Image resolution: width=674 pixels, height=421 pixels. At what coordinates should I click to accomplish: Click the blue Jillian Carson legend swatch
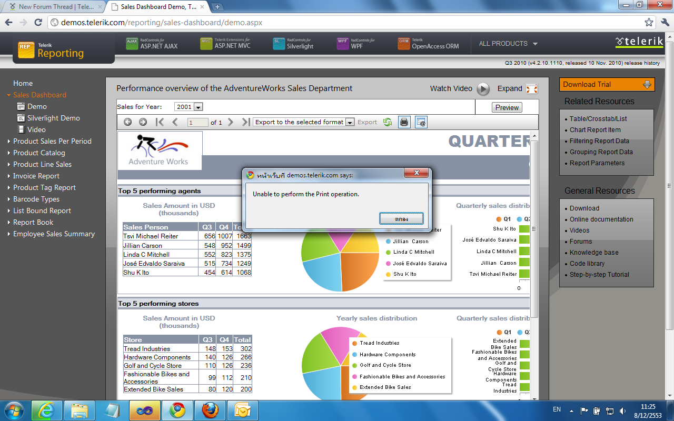pyautogui.click(x=388, y=242)
